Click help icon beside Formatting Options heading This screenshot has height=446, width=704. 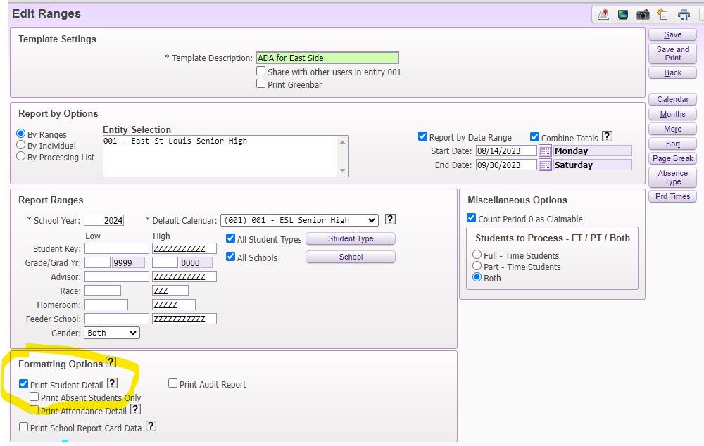tap(110, 363)
